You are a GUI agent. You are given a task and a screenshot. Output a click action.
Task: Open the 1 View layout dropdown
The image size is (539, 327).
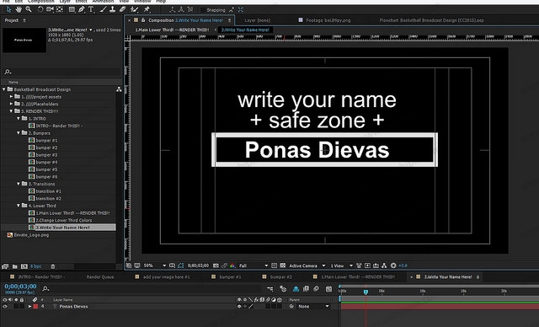point(342,265)
